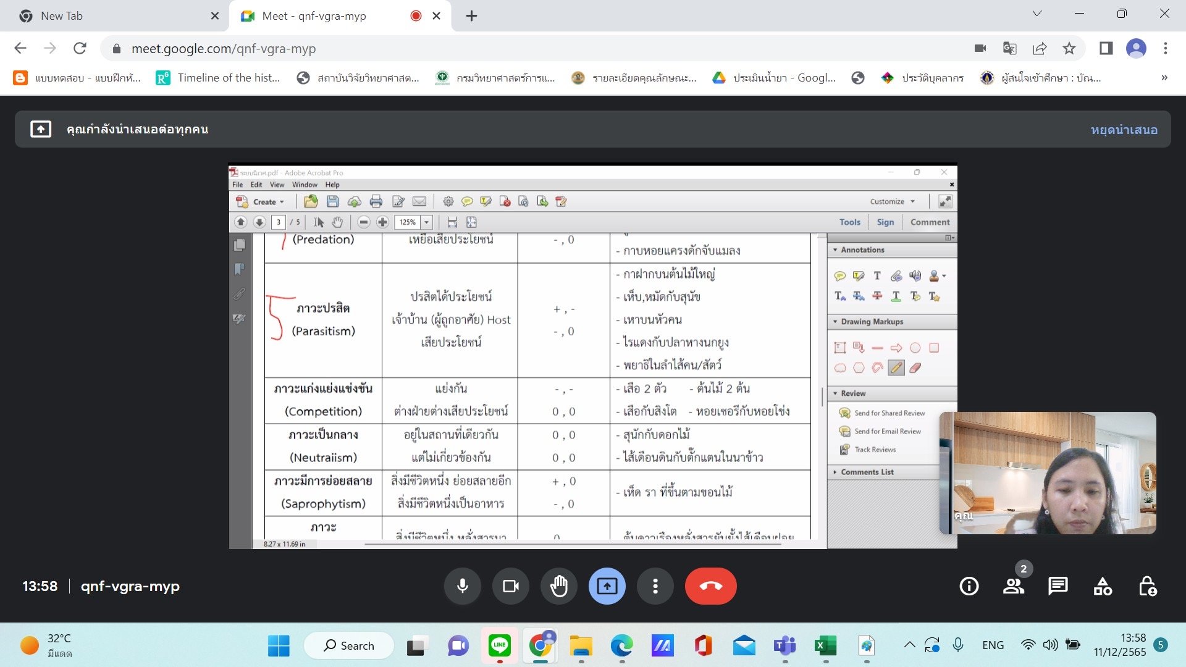Bookmark this tab with the star icon

point(1069,48)
